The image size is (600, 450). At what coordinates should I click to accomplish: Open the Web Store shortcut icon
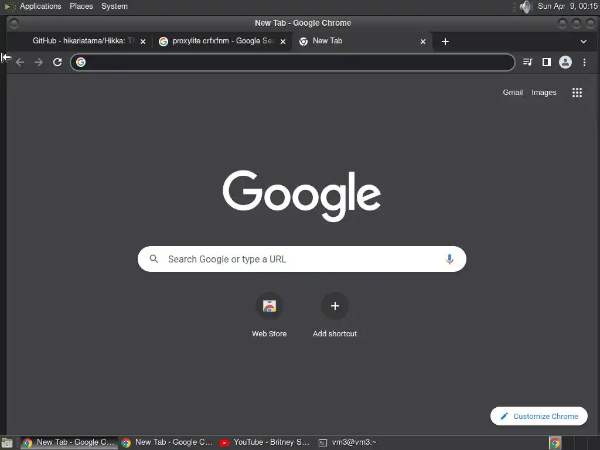[270, 306]
